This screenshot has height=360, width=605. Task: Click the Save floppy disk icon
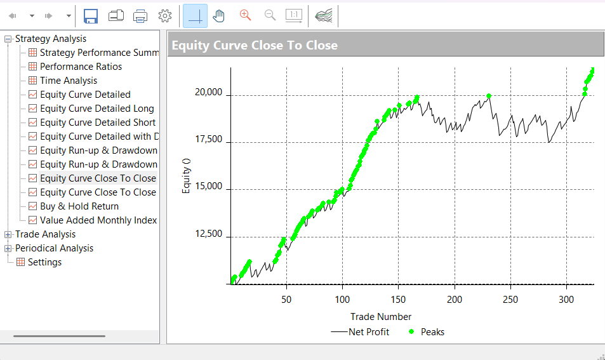click(x=91, y=17)
